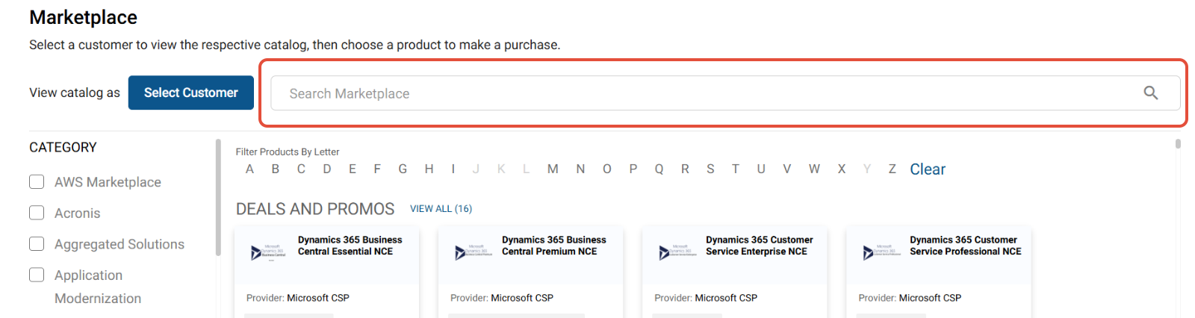Filter products by letter B
Image resolution: width=1195 pixels, height=318 pixels.
[276, 169]
